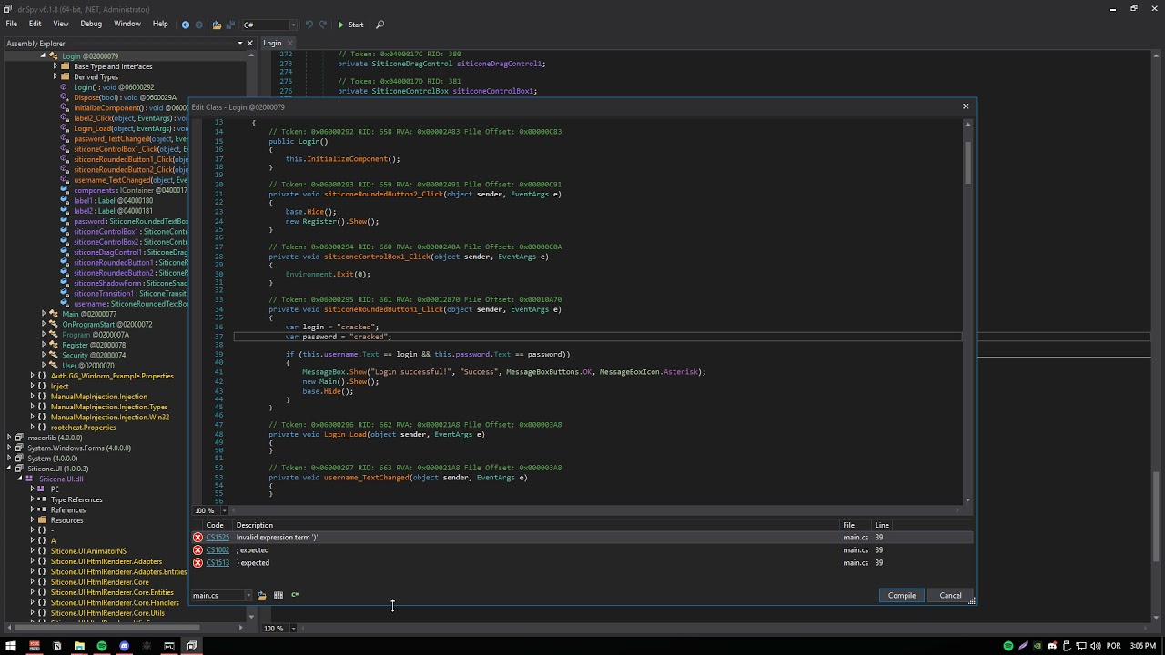The width and height of the screenshot is (1165, 655).
Task: Expand Base Type and Interfaces node
Action: (x=55, y=66)
